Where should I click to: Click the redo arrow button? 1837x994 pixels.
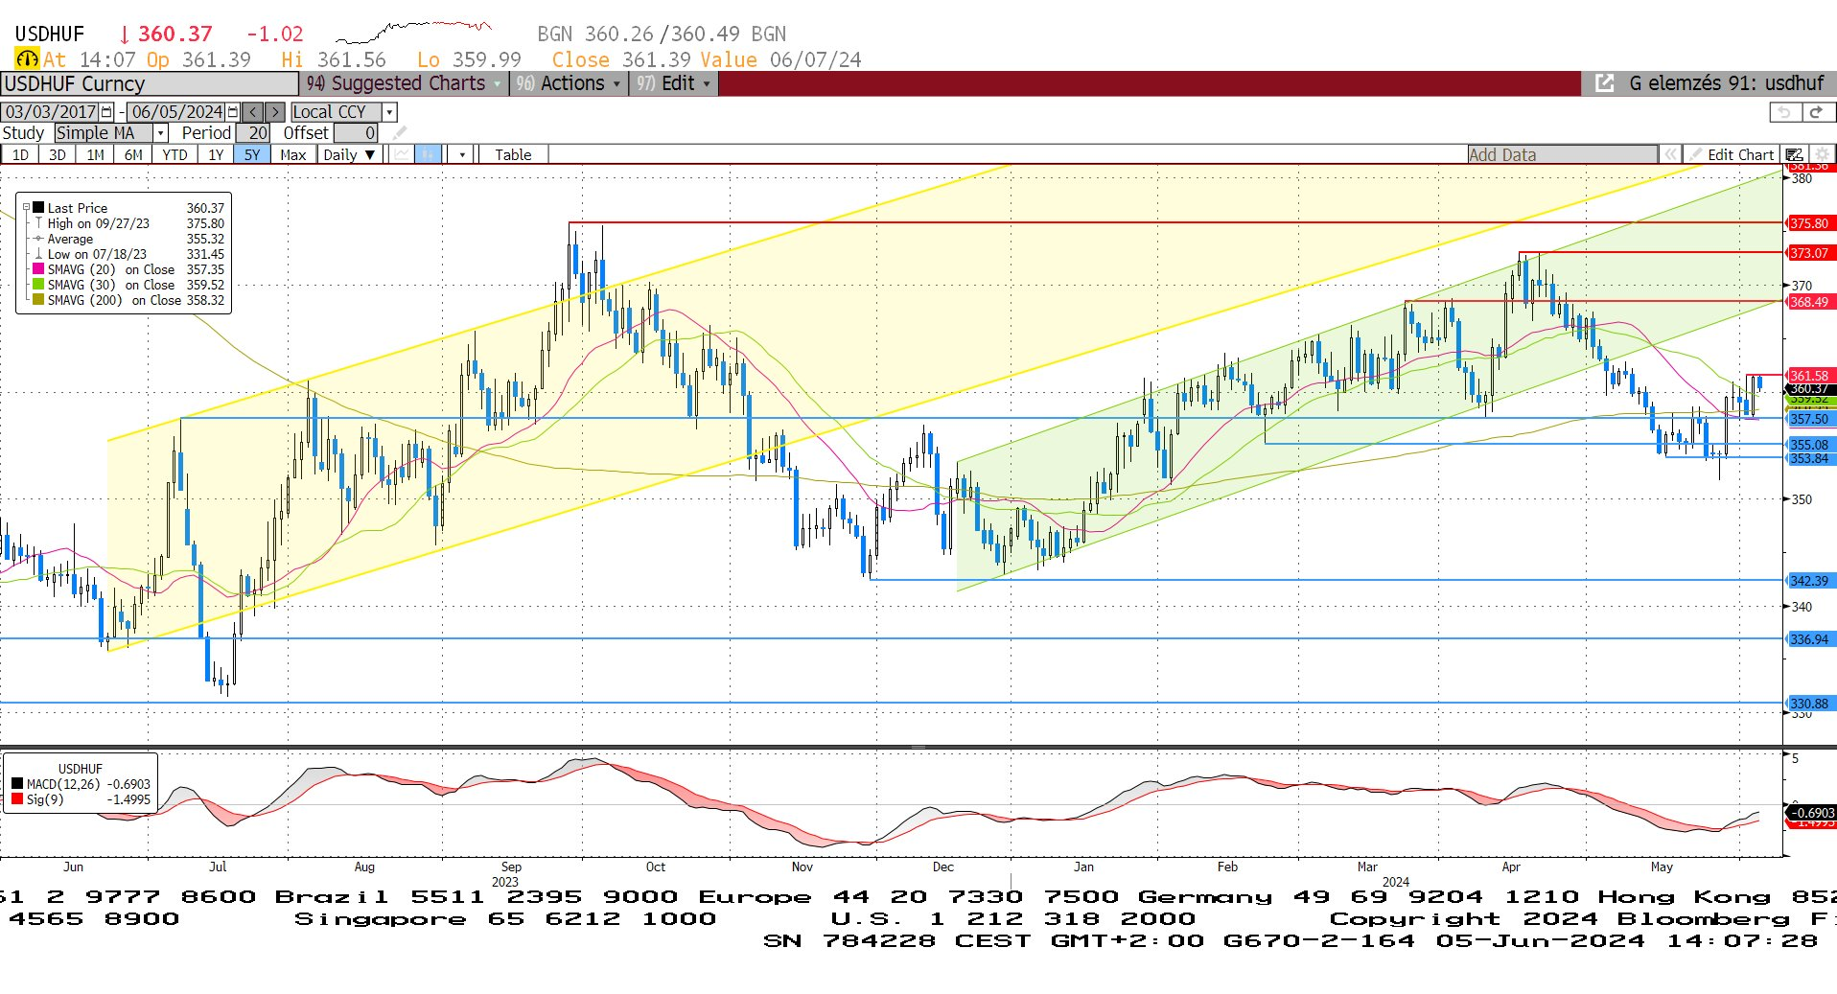pos(1817,112)
